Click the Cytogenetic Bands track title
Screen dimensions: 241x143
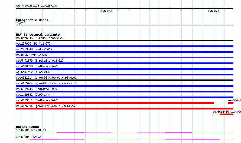tap(32, 20)
